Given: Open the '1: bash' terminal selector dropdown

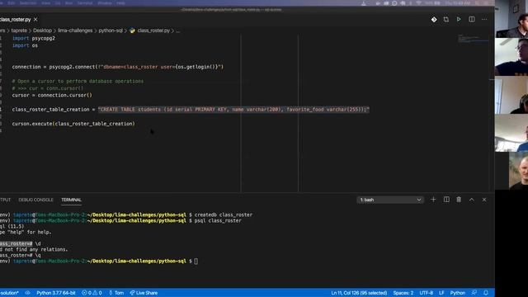Looking at the screenshot, I should coord(390,200).
